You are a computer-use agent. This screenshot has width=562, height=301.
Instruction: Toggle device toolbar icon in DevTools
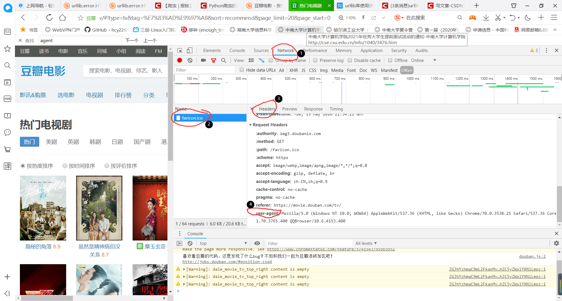190,51
